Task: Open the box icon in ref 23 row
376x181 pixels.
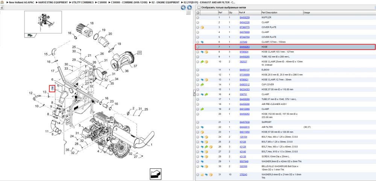Action: [x=202, y=132]
